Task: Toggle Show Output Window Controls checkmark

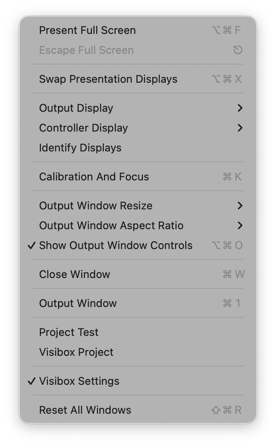Action: pos(31,245)
